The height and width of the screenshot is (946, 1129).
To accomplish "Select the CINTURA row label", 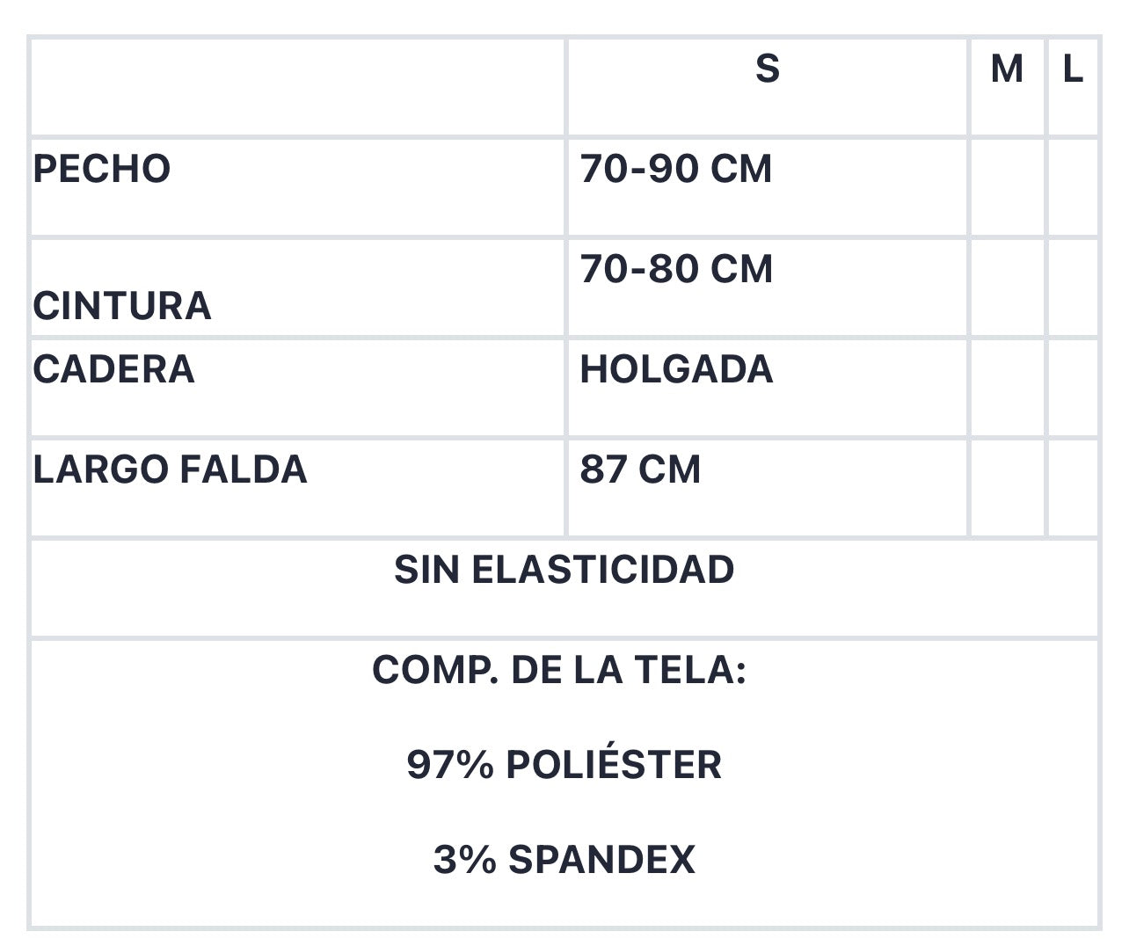I will [122, 306].
